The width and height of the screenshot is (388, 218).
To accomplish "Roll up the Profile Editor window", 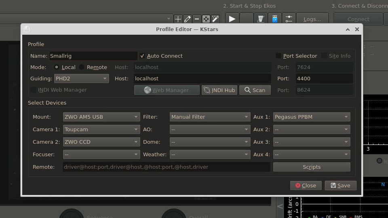I will pyautogui.click(x=348, y=29).
